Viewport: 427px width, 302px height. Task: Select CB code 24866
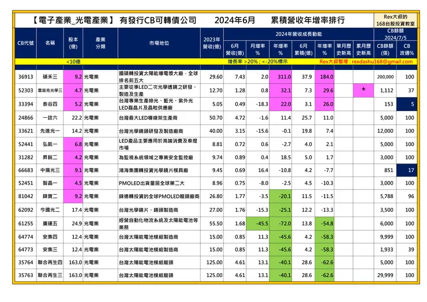(25, 118)
